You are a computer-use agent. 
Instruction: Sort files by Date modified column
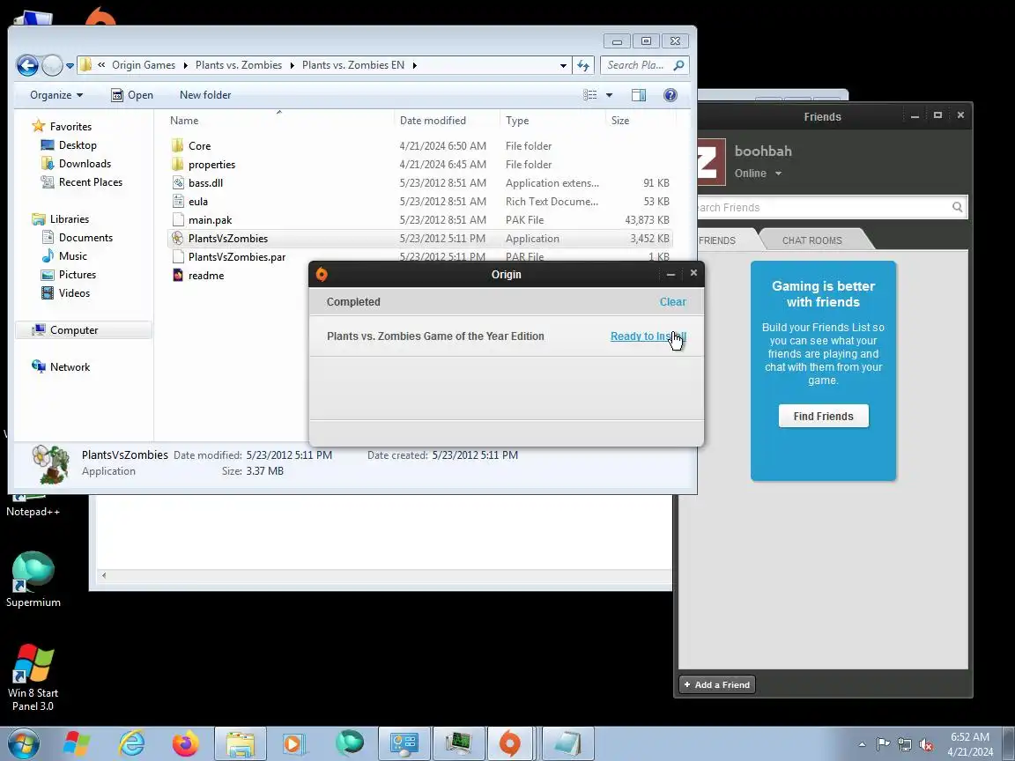(433, 121)
